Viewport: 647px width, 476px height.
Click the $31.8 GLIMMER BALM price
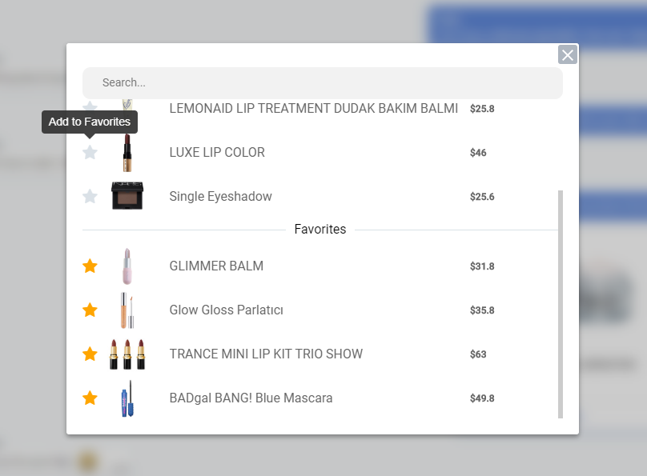[482, 266]
